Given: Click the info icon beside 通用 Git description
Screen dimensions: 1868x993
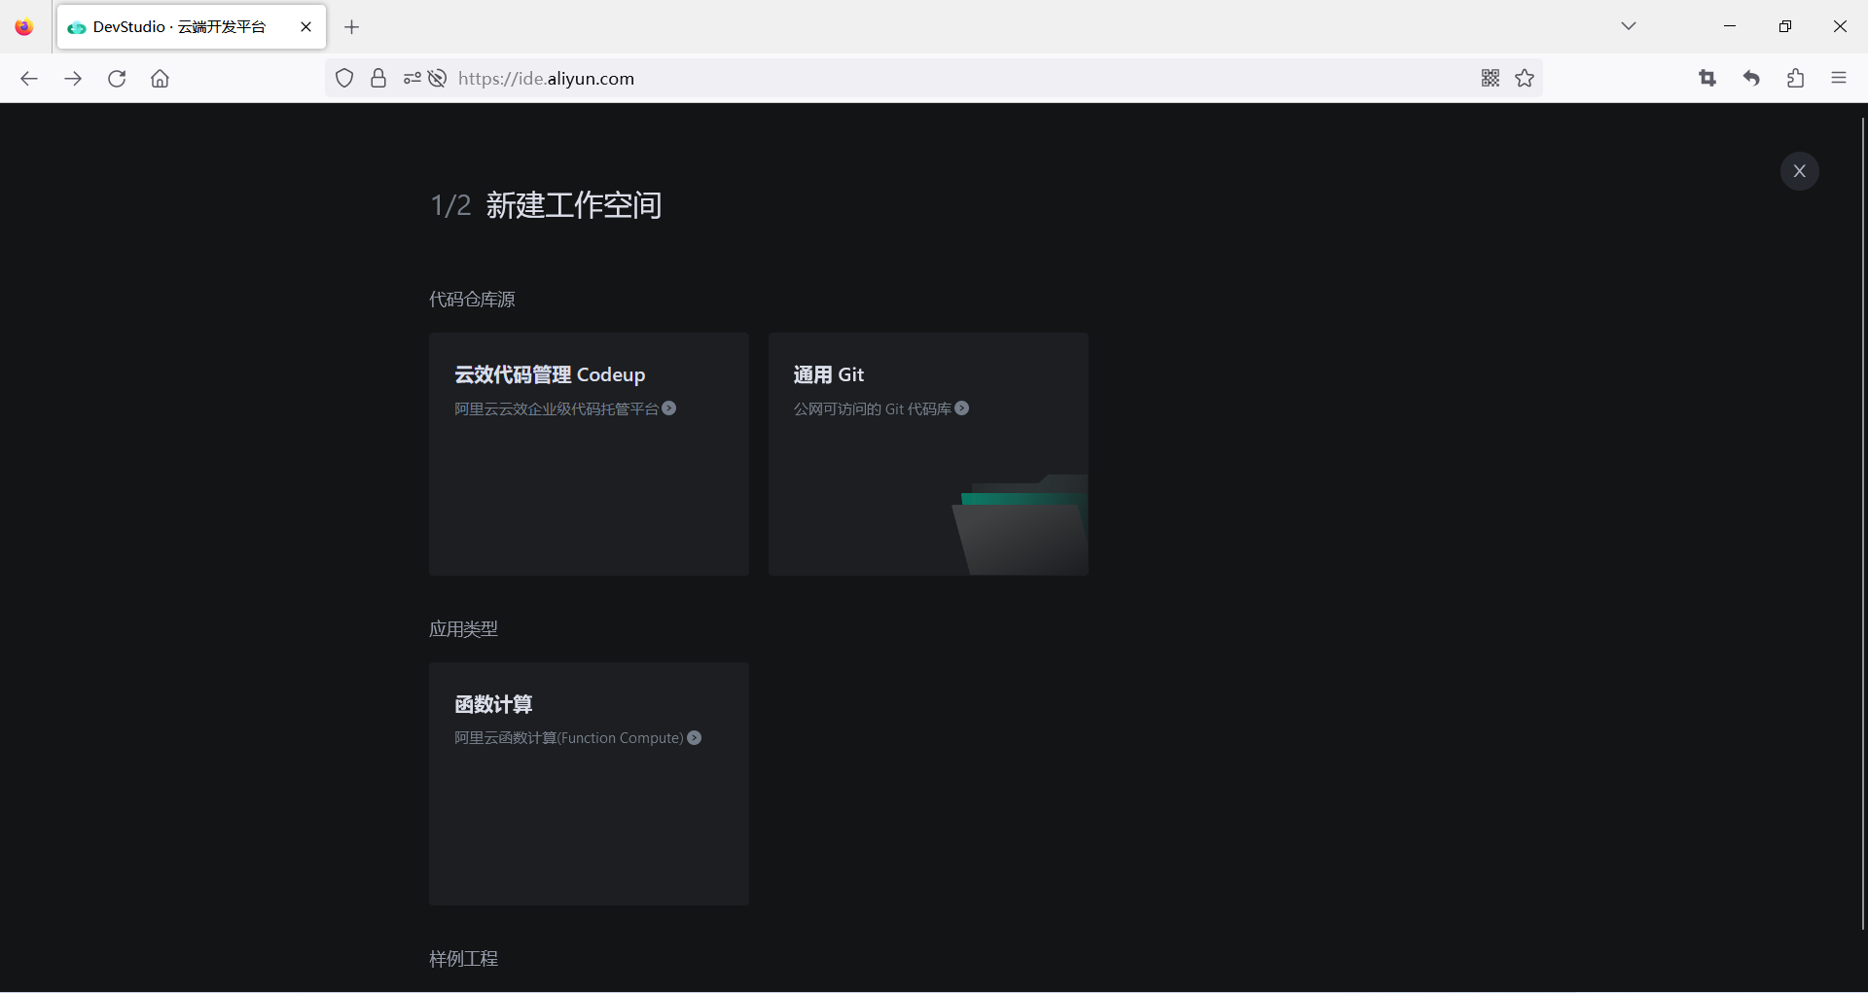Looking at the screenshot, I should 962,408.
